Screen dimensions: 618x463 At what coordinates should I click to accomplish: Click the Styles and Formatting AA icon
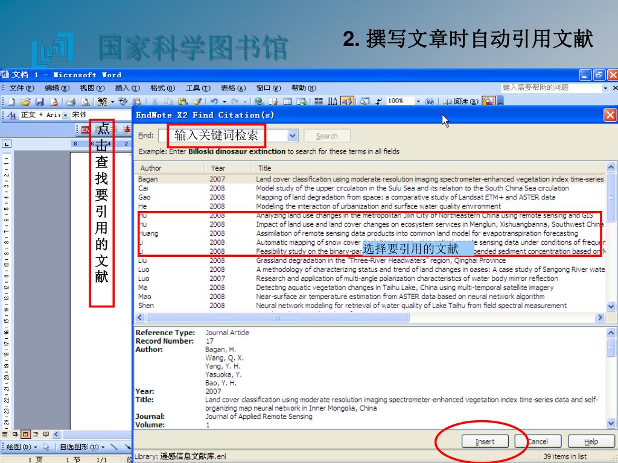pyautogui.click(x=11, y=115)
